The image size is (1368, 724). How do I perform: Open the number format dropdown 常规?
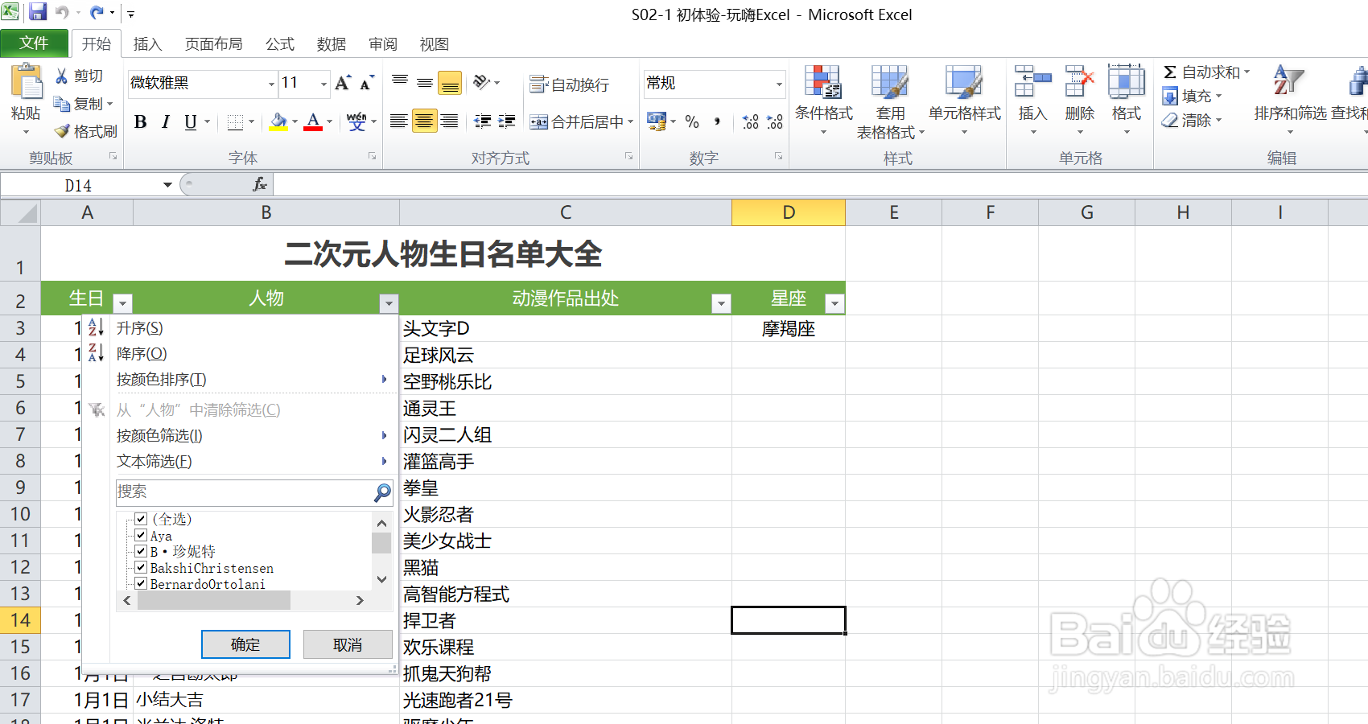pyautogui.click(x=779, y=83)
